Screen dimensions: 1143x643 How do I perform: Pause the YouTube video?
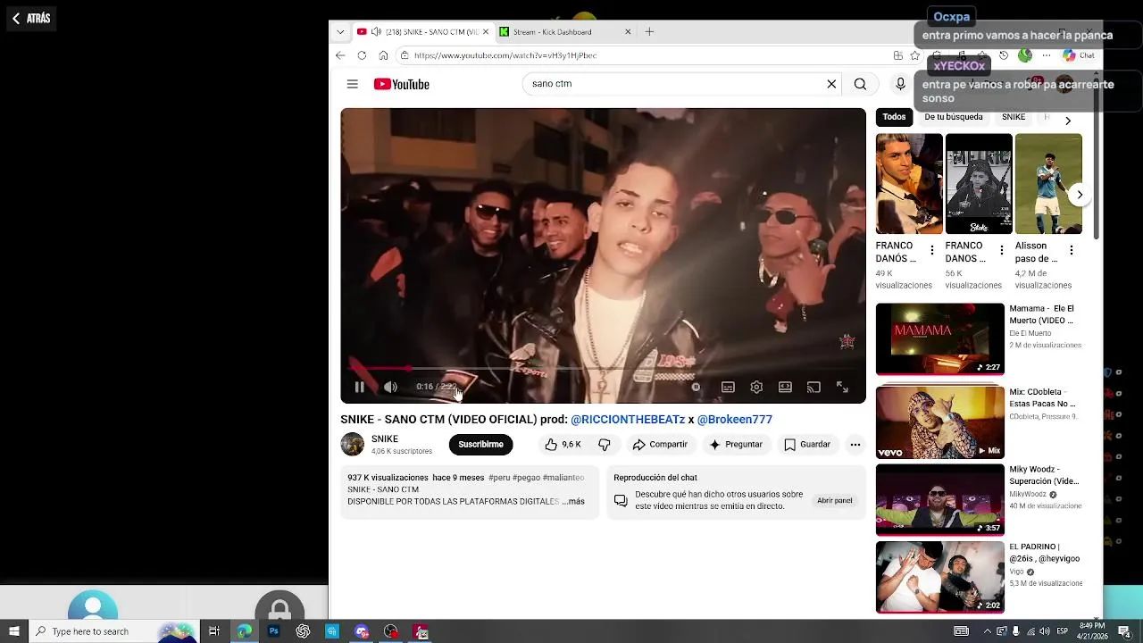coord(359,387)
